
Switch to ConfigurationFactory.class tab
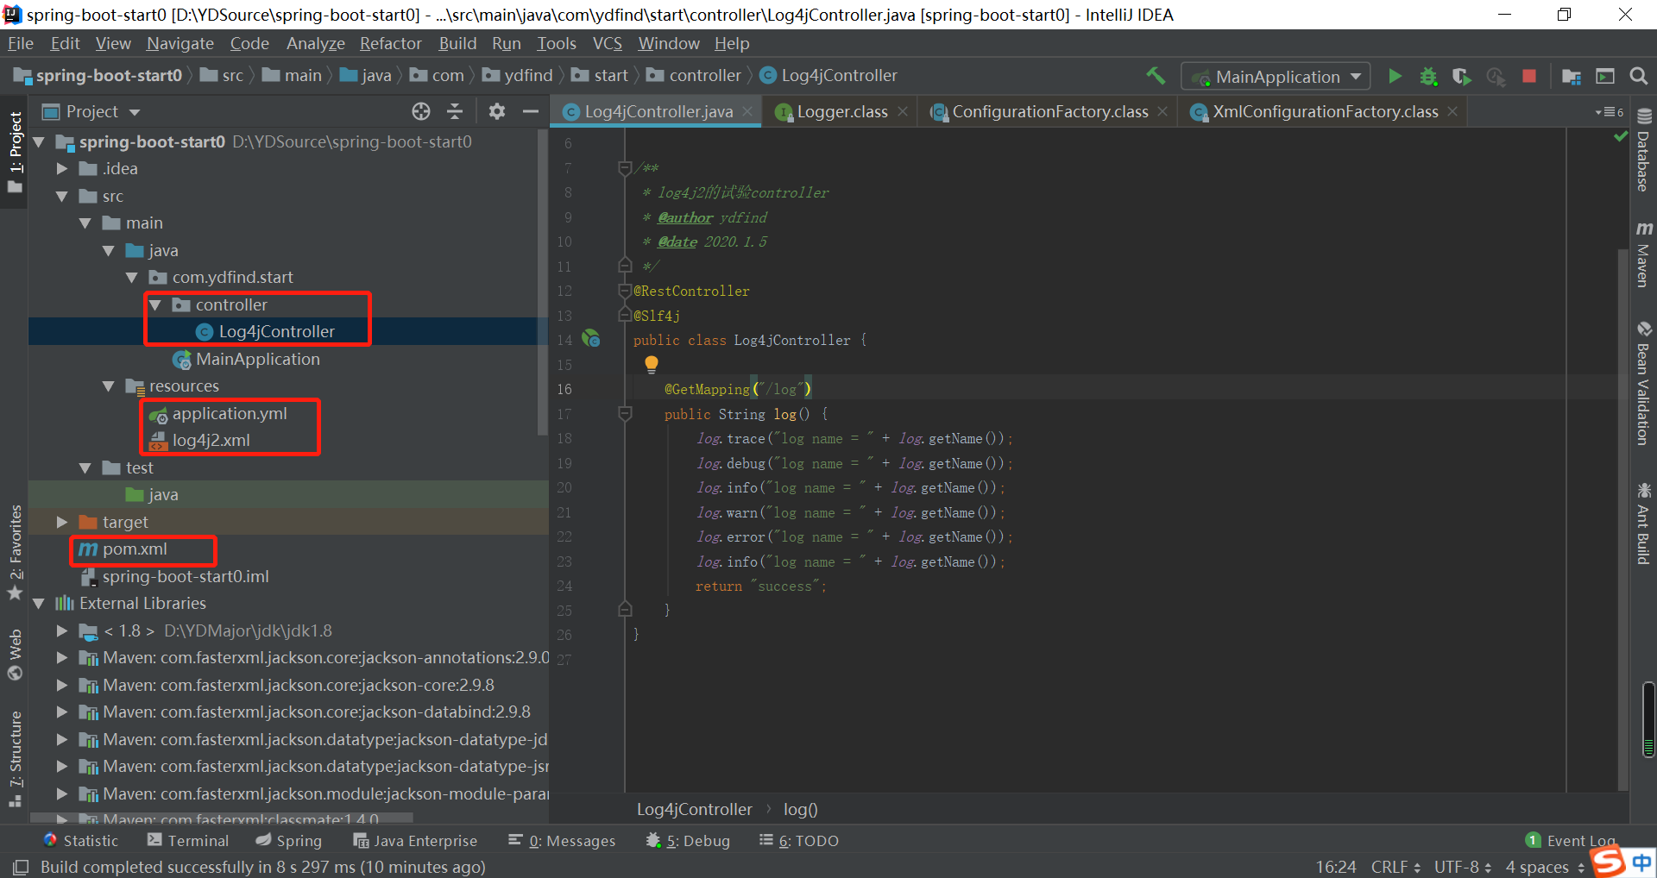tap(1049, 111)
